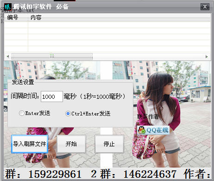Image resolution: width=214 pixels, height=181 pixels.
Task: Click the 内容 column header
Action: (119, 18)
